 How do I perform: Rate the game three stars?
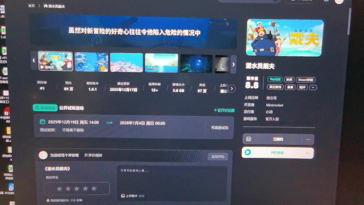click(77, 188)
